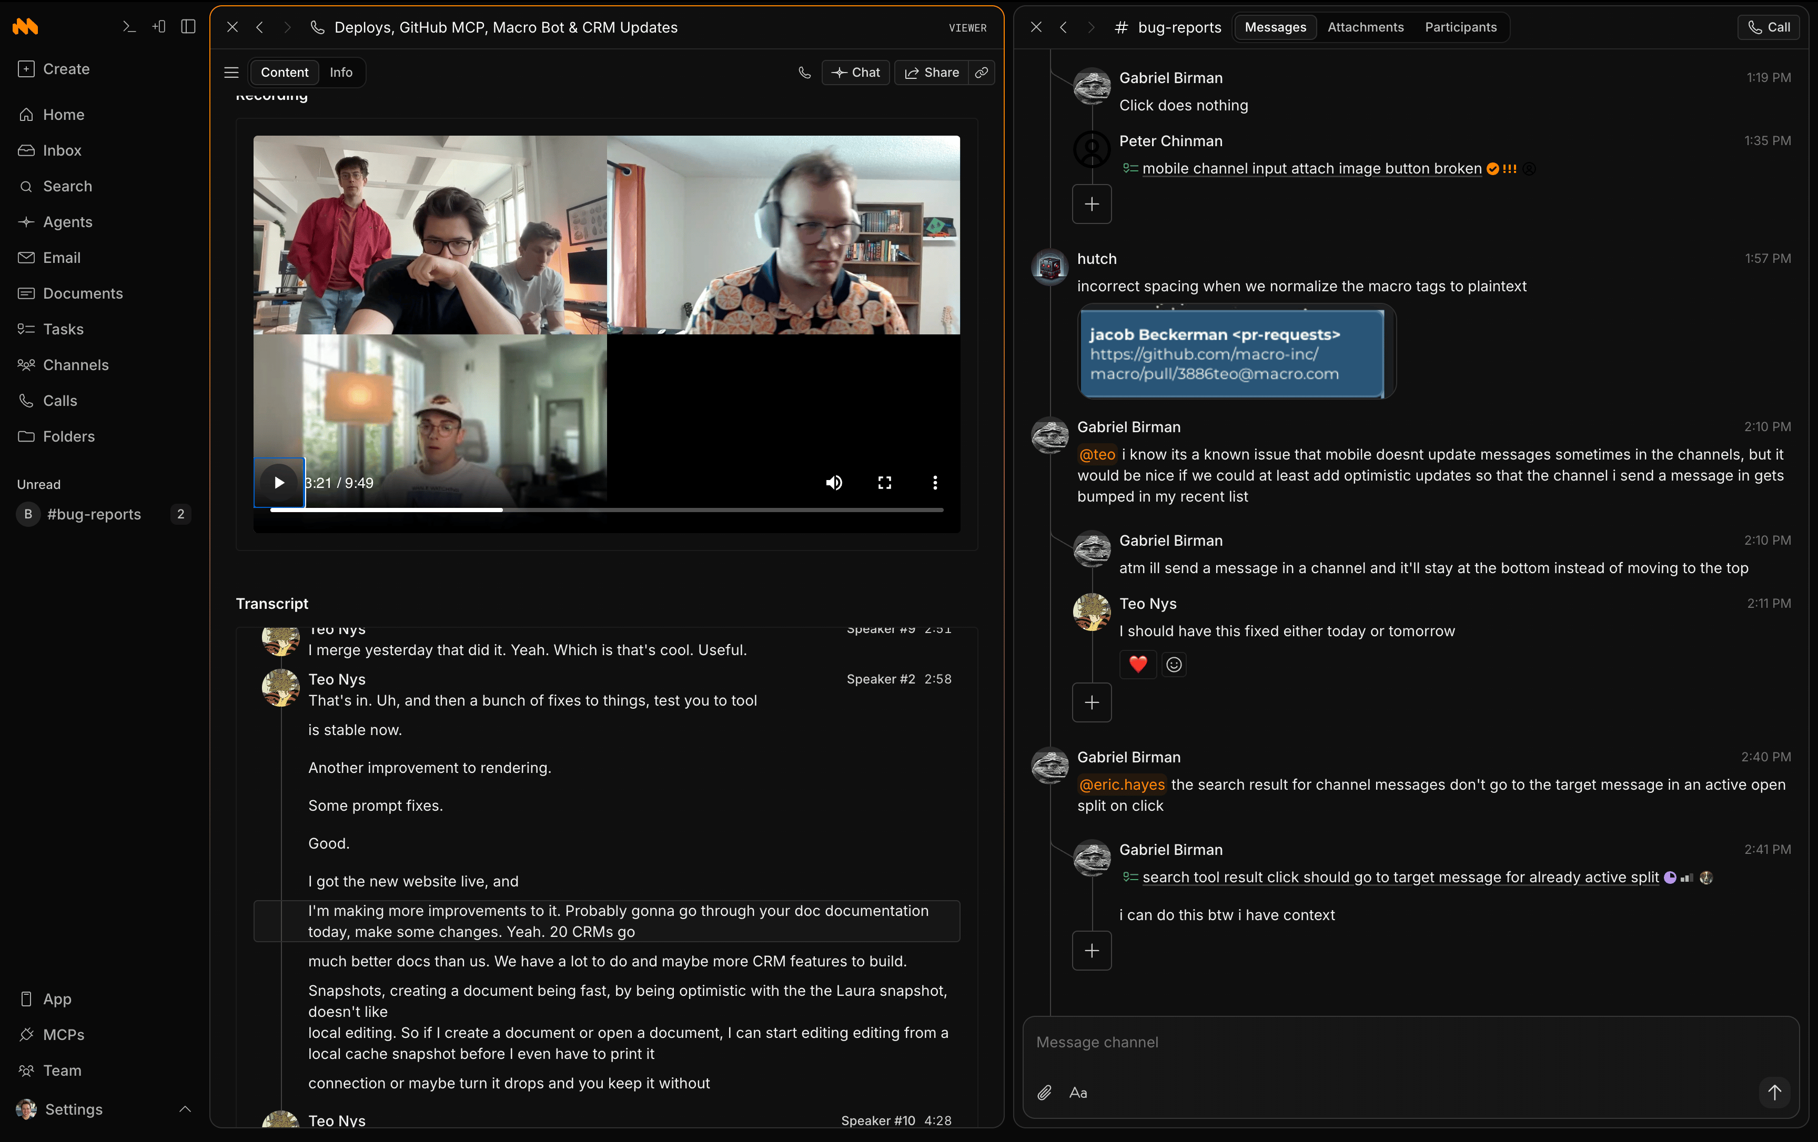Enter fullscreen on the video
The height and width of the screenshot is (1142, 1818).
[x=885, y=482]
